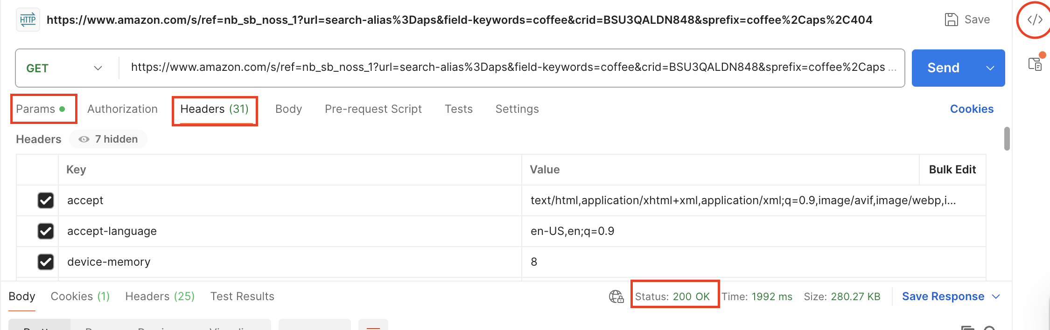Open the Cookies link
The image size is (1050, 330).
[972, 109]
